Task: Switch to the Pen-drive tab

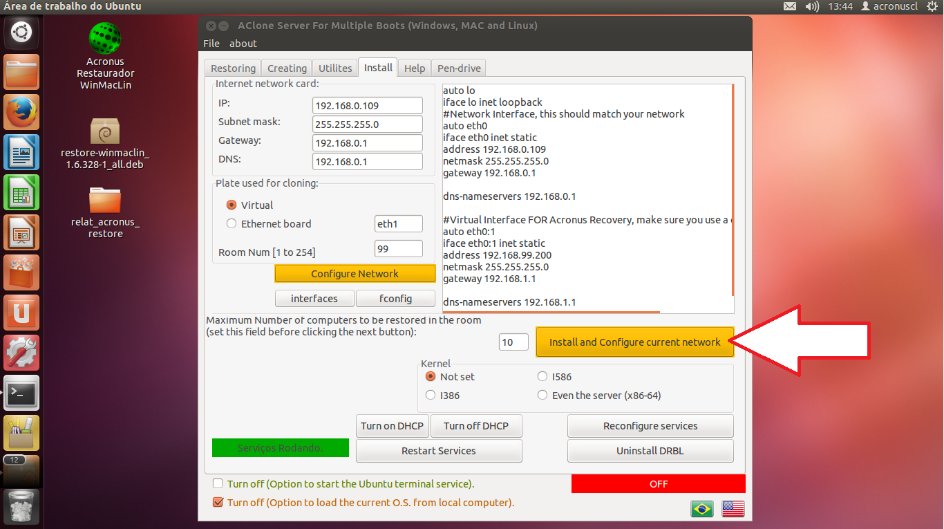Action: click(459, 68)
